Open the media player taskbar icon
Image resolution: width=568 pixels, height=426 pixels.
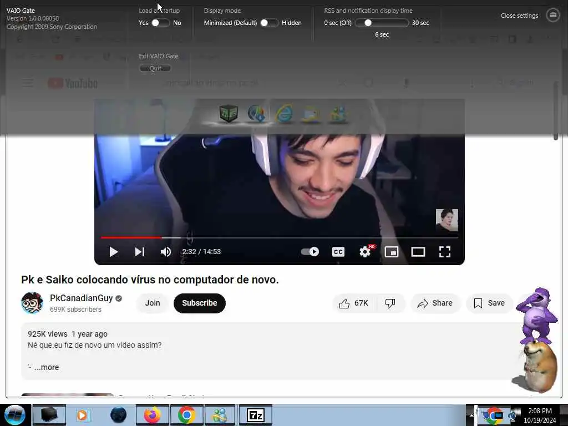pyautogui.click(x=83, y=415)
